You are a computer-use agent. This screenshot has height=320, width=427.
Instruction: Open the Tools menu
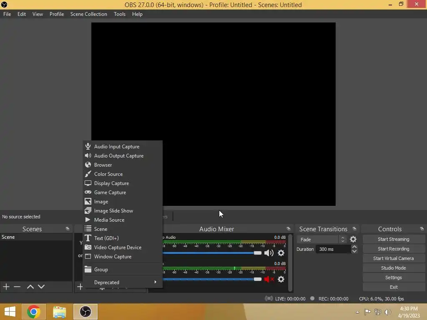(120, 14)
